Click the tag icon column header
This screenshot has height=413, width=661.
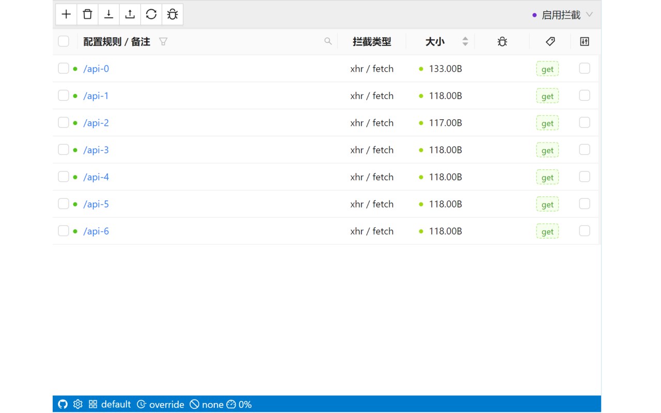point(550,41)
